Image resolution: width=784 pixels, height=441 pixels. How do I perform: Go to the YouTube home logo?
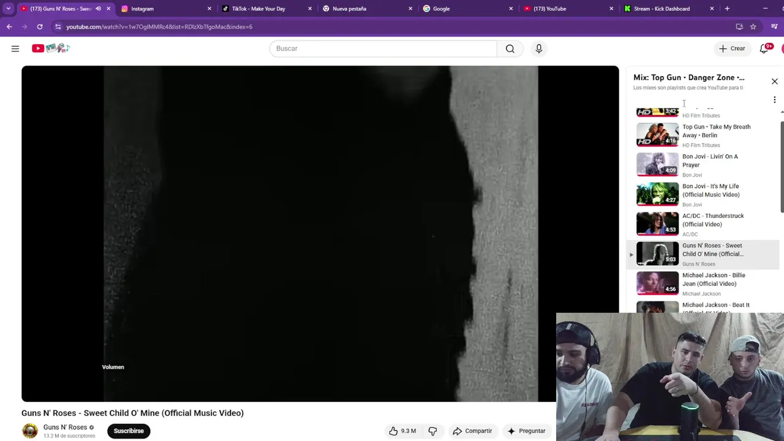pos(51,48)
